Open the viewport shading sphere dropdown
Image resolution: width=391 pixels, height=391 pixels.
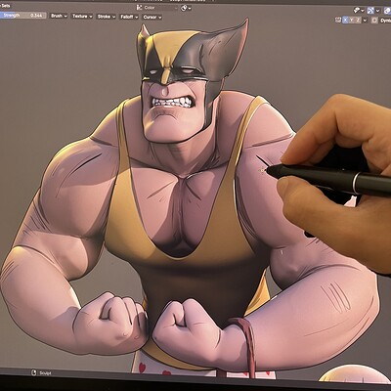point(186,8)
